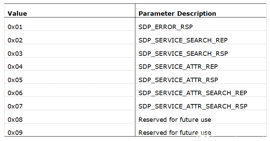Select the 0x04 value cell

pos(15,66)
